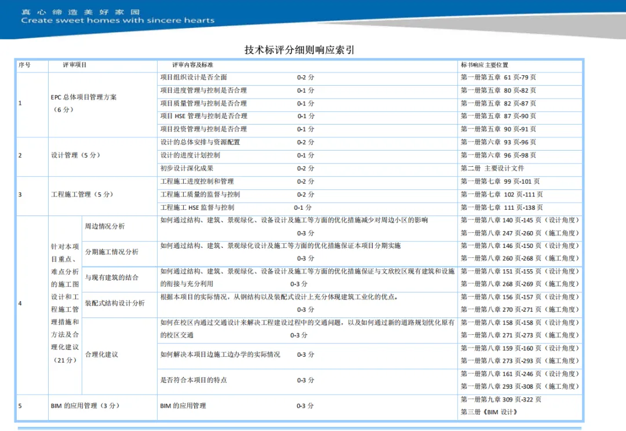Click row 项目进度管理与控制是否合理
This screenshot has width=626, height=431.
coord(307,90)
